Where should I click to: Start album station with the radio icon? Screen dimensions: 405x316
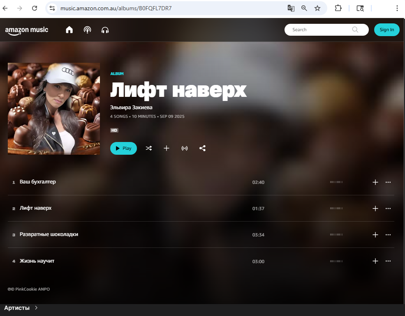(x=185, y=148)
